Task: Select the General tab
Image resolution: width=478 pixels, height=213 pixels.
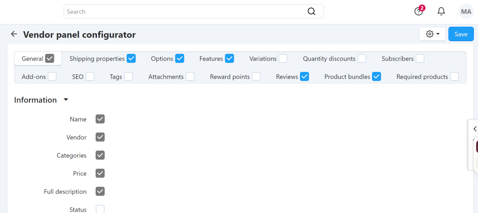Action: pos(32,59)
